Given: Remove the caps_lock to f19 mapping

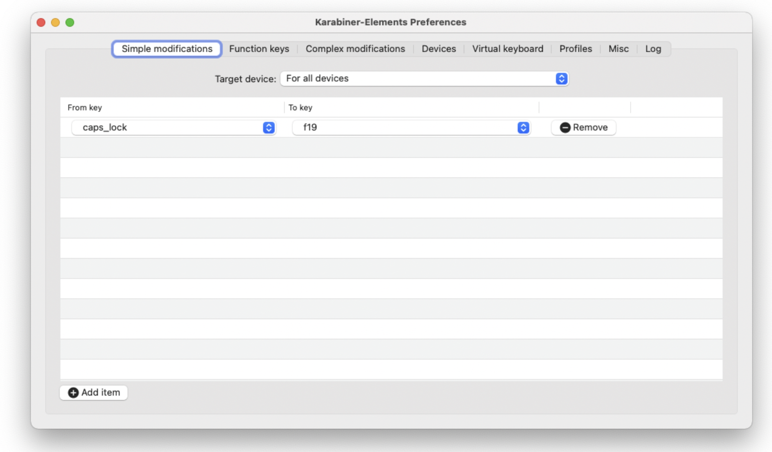Looking at the screenshot, I should point(584,127).
